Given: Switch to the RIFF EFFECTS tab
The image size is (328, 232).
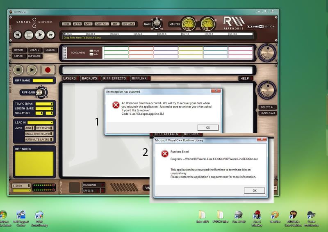Looking at the screenshot, I should [x=116, y=78].
